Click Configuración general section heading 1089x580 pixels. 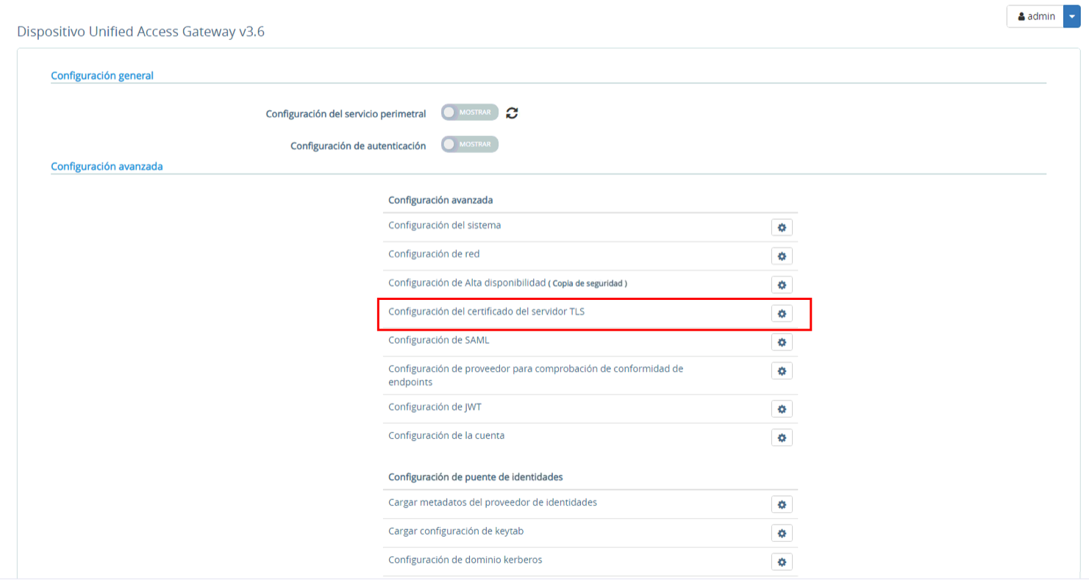click(x=102, y=75)
